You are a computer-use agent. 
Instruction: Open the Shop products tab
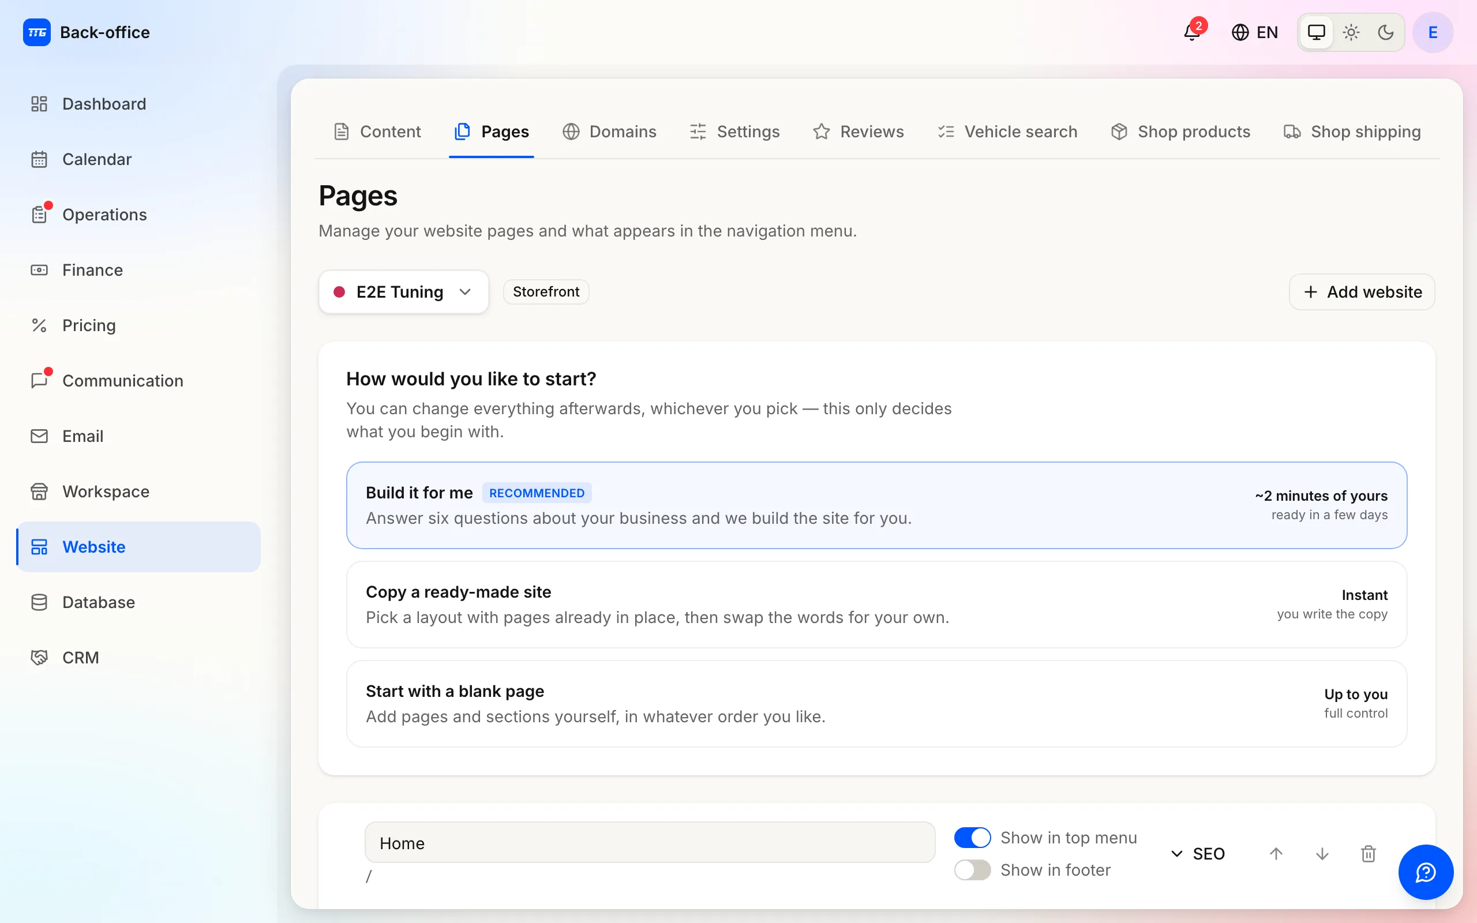pyautogui.click(x=1180, y=132)
